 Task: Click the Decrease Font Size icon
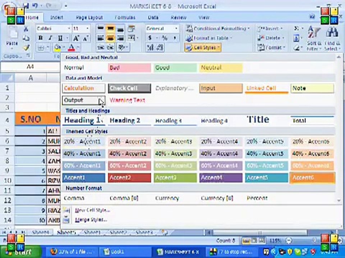pyautogui.click(x=86, y=38)
